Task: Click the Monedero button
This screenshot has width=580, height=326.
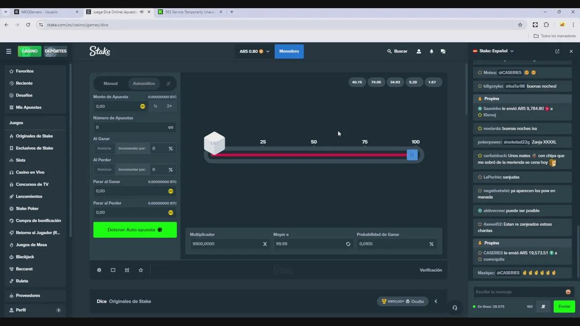Action: point(289,51)
